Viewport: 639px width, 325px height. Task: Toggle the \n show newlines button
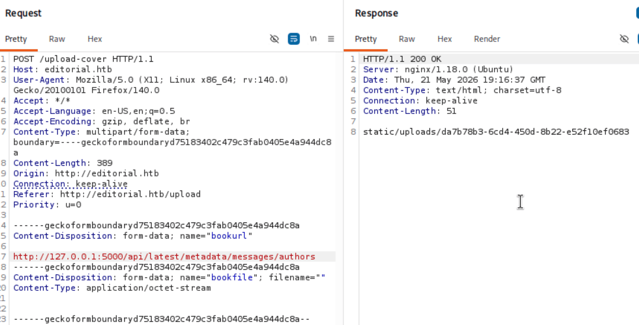[x=313, y=39]
